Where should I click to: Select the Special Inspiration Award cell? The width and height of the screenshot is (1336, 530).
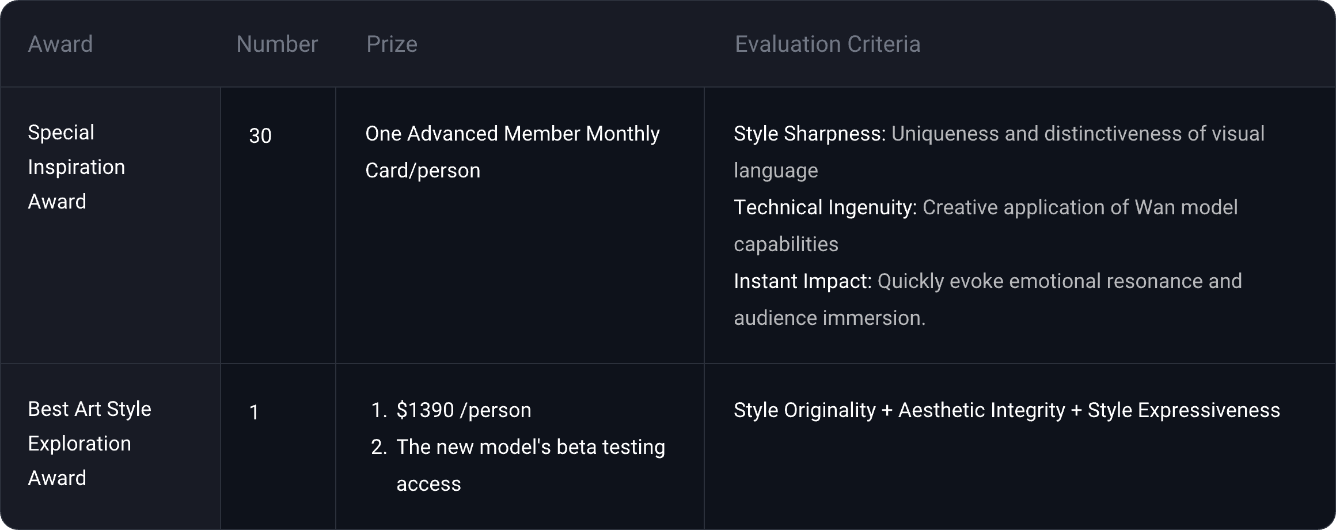click(x=77, y=167)
